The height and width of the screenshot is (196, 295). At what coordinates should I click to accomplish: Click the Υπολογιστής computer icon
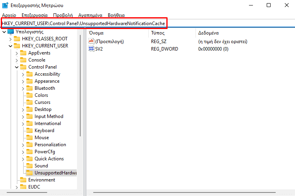11,32
